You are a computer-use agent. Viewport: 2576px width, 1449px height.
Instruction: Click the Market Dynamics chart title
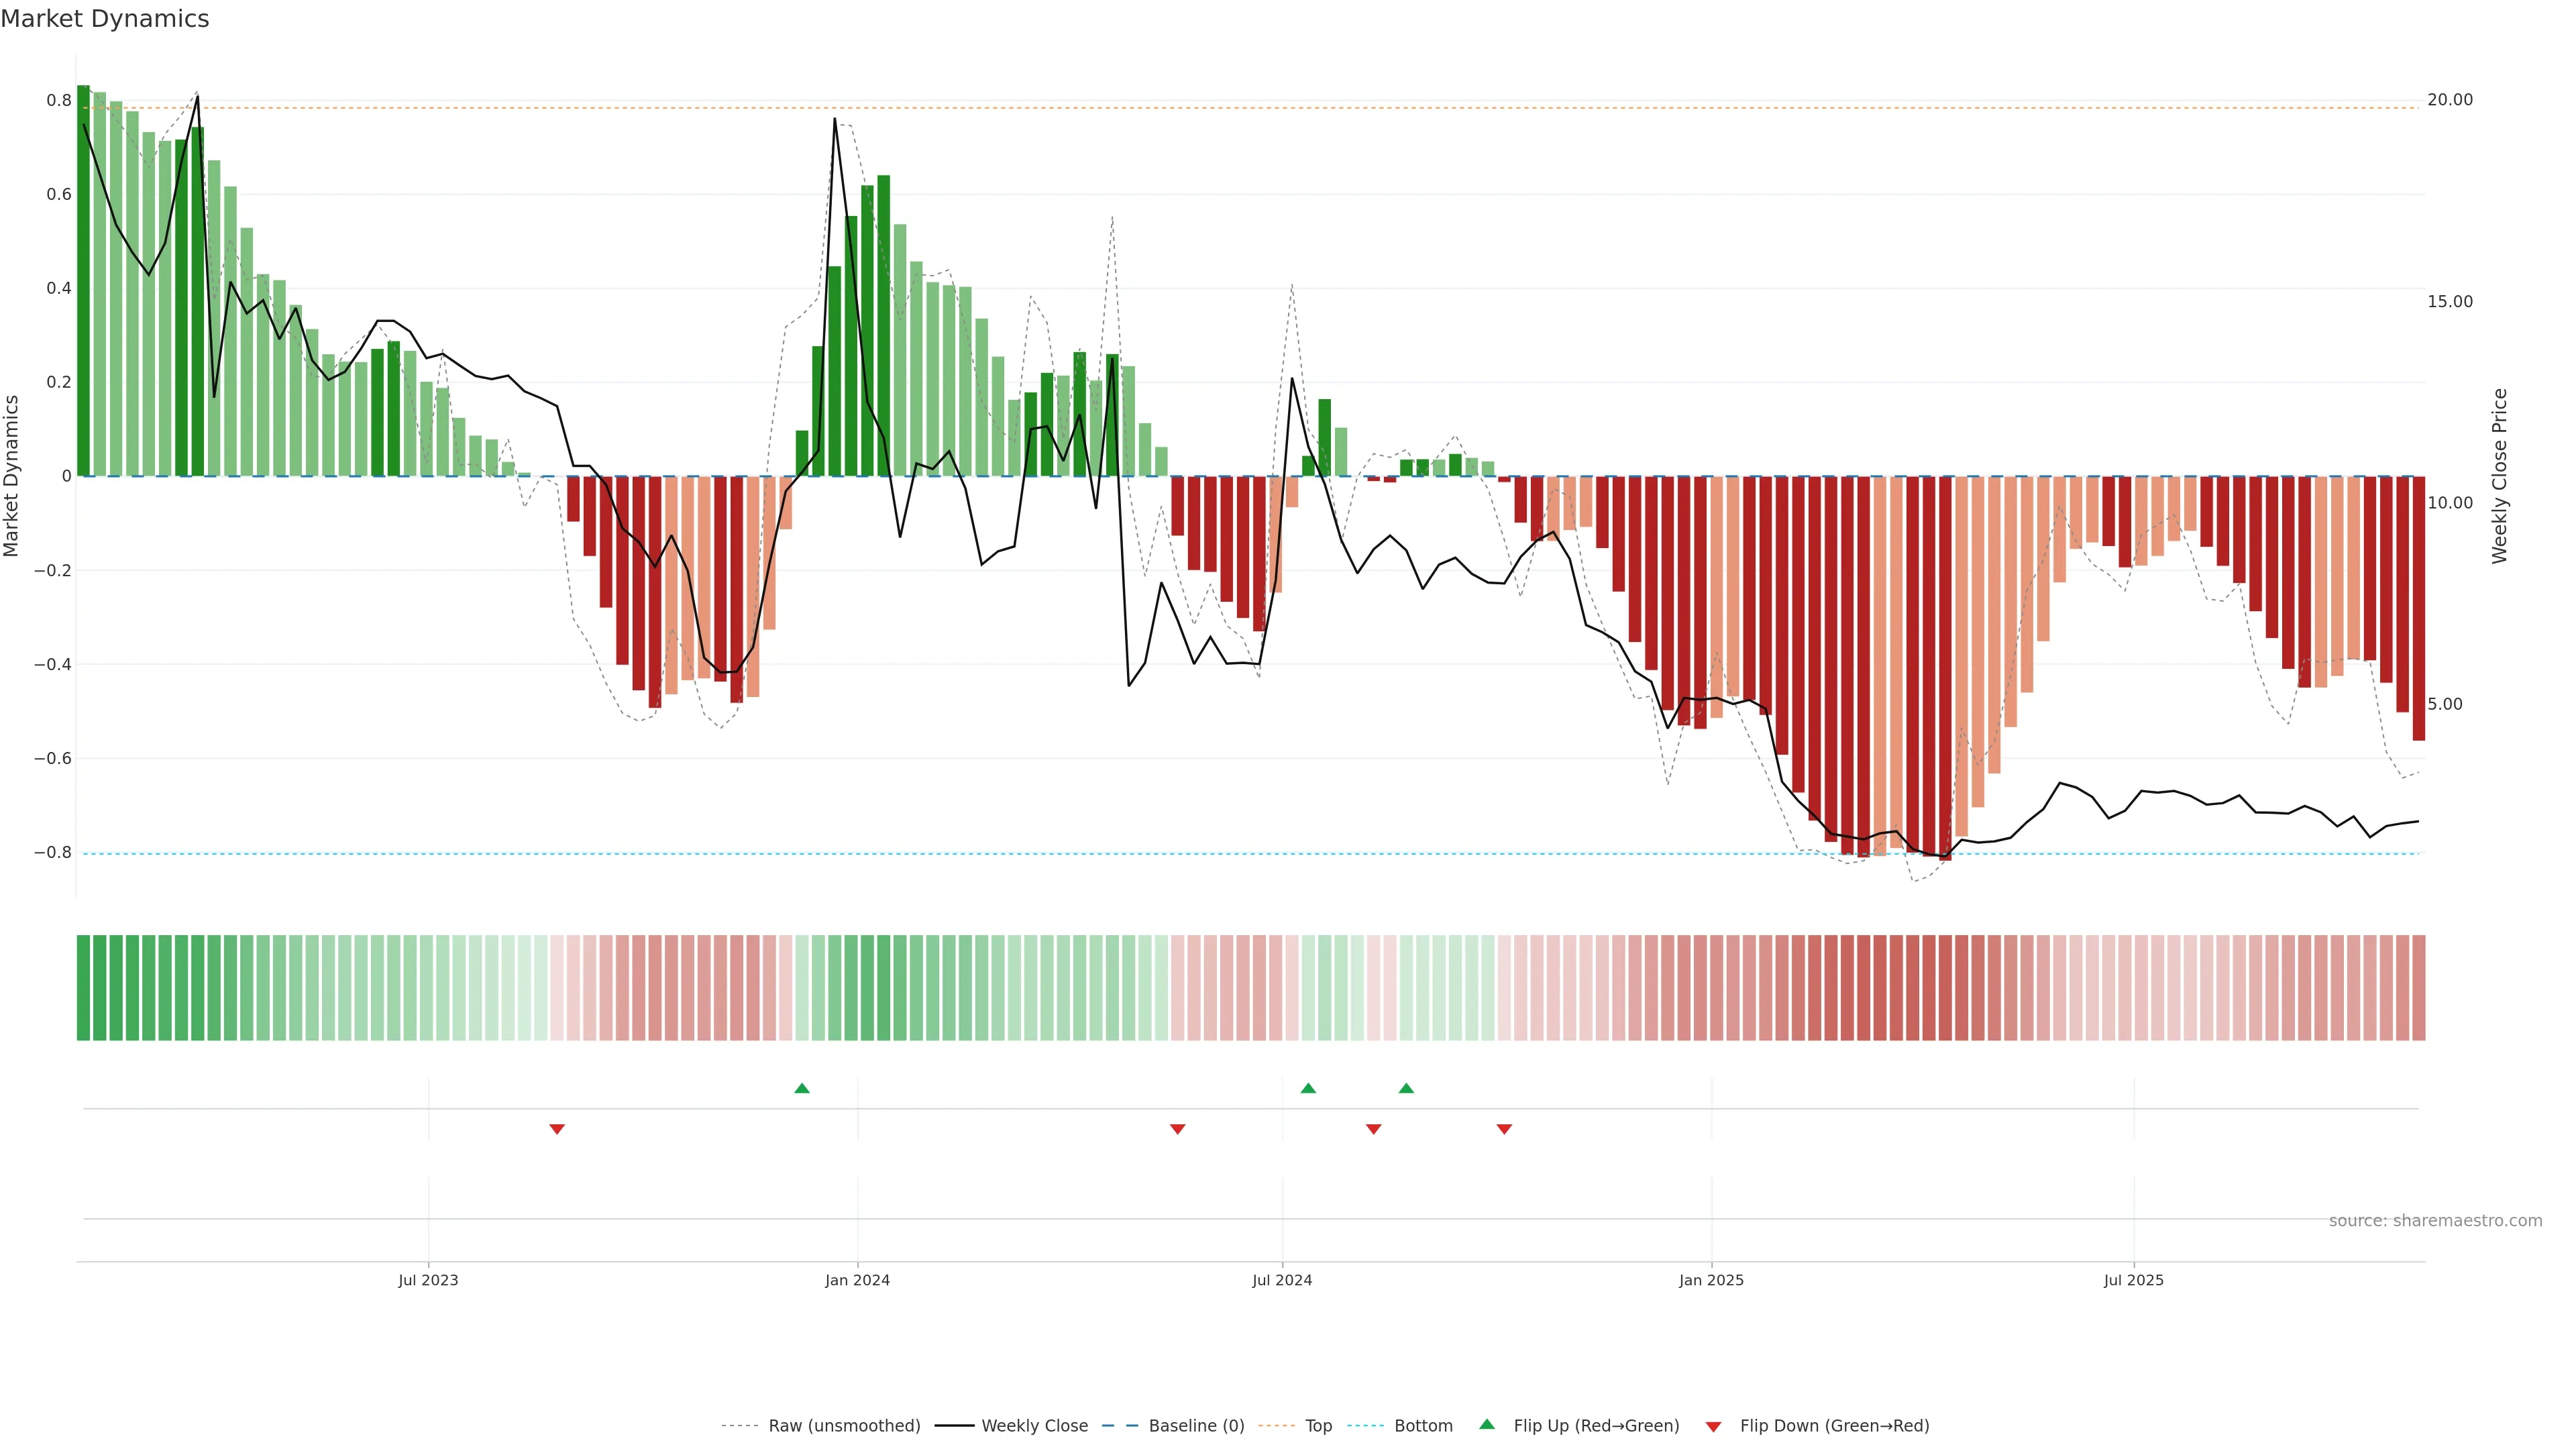point(105,19)
